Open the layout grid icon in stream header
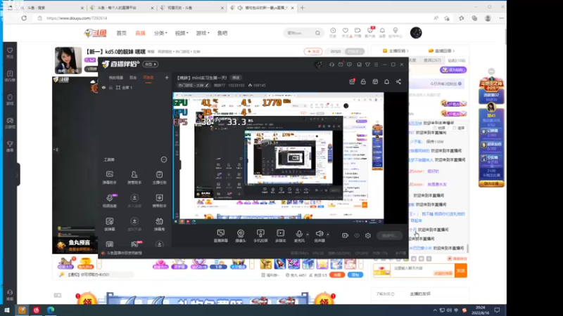563x316 pixels. 375,81
